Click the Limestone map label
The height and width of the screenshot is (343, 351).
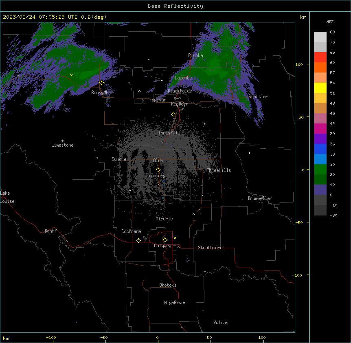[62, 145]
